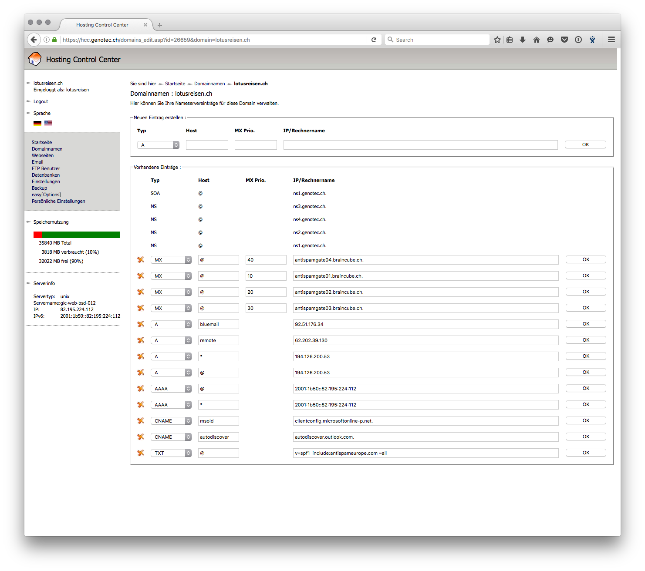Bookmark this page with star icon
645x571 pixels.
(x=497, y=40)
